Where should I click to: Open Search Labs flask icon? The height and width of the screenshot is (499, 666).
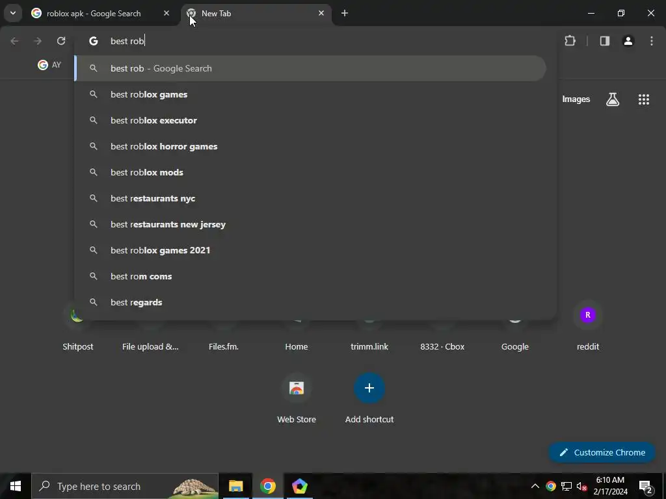[x=613, y=99]
